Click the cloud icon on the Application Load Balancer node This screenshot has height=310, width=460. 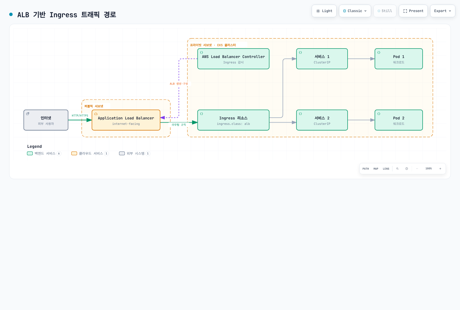tap(96, 114)
